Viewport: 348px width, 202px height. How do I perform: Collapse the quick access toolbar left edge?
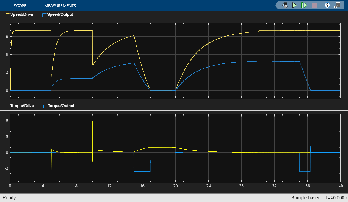click(278, 5)
